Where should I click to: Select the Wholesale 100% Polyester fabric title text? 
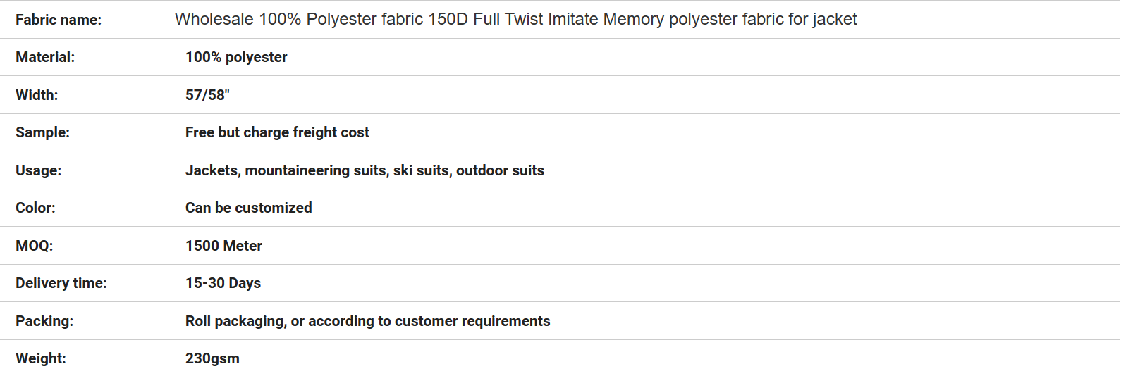tap(515, 19)
